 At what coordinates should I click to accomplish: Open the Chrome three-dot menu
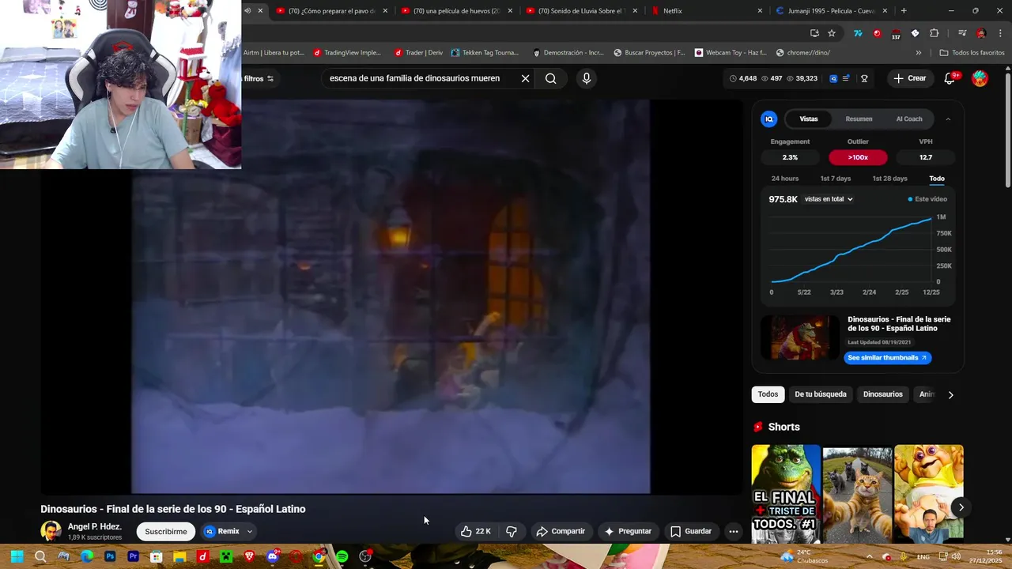pyautogui.click(x=1001, y=33)
